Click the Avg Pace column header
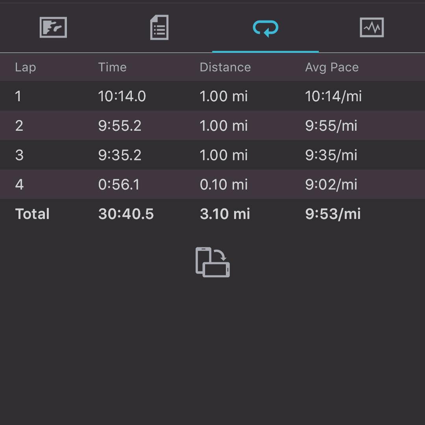Viewport: 425px width, 425px height. point(332,67)
